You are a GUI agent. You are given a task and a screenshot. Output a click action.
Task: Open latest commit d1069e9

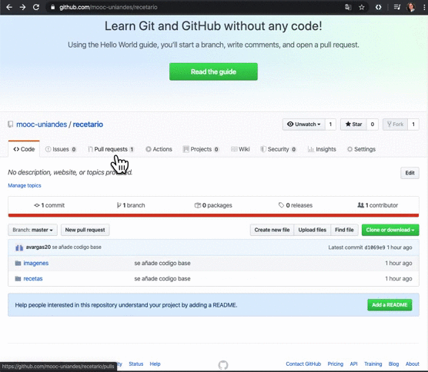[x=375, y=247]
